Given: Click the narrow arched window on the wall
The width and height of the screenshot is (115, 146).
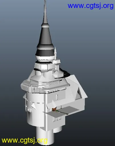Looking at the screenshot, I should [57, 97].
